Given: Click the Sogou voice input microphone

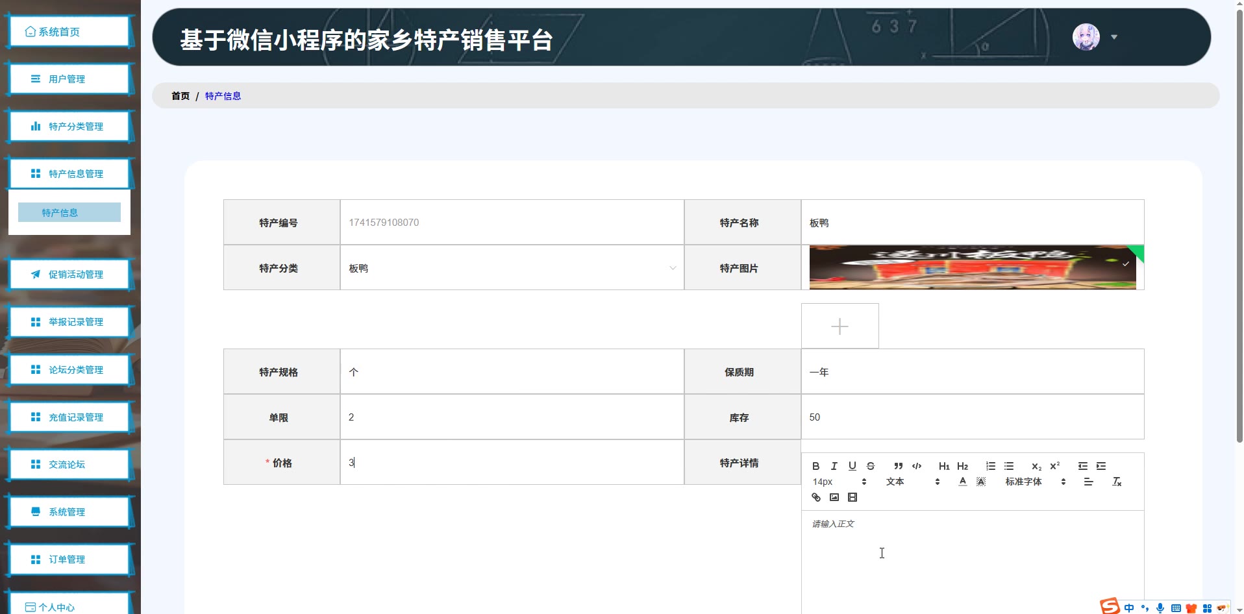Looking at the screenshot, I should [1160, 608].
